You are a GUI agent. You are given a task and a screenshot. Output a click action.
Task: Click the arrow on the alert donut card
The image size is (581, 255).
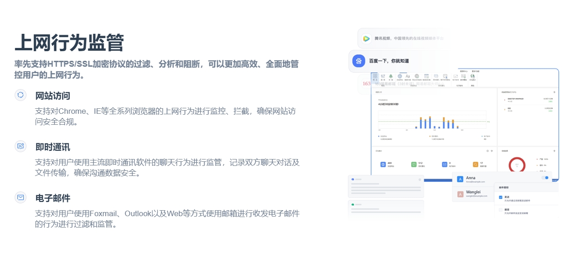coord(554,150)
